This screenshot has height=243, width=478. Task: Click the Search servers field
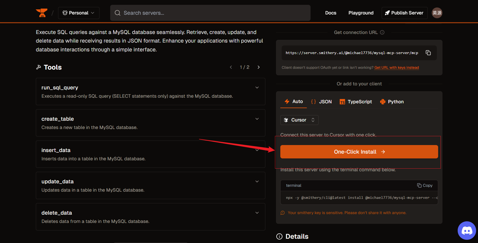coord(210,13)
